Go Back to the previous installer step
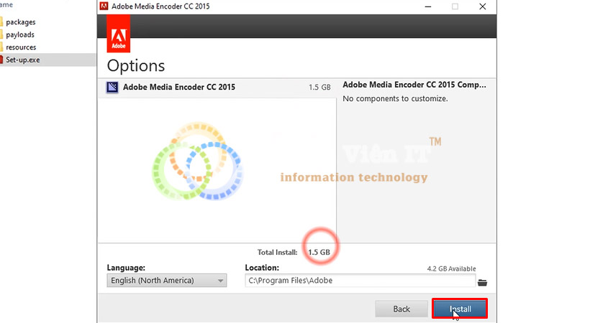 click(401, 309)
